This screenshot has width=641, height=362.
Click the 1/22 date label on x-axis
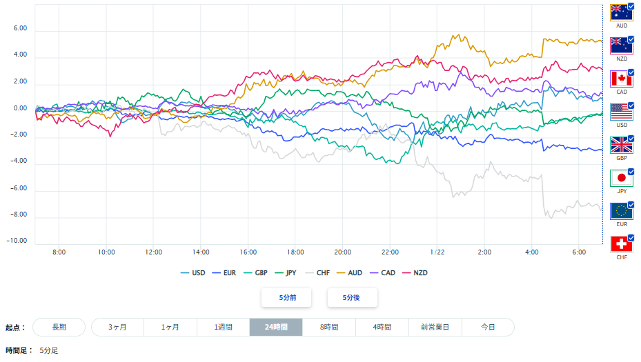click(x=437, y=252)
